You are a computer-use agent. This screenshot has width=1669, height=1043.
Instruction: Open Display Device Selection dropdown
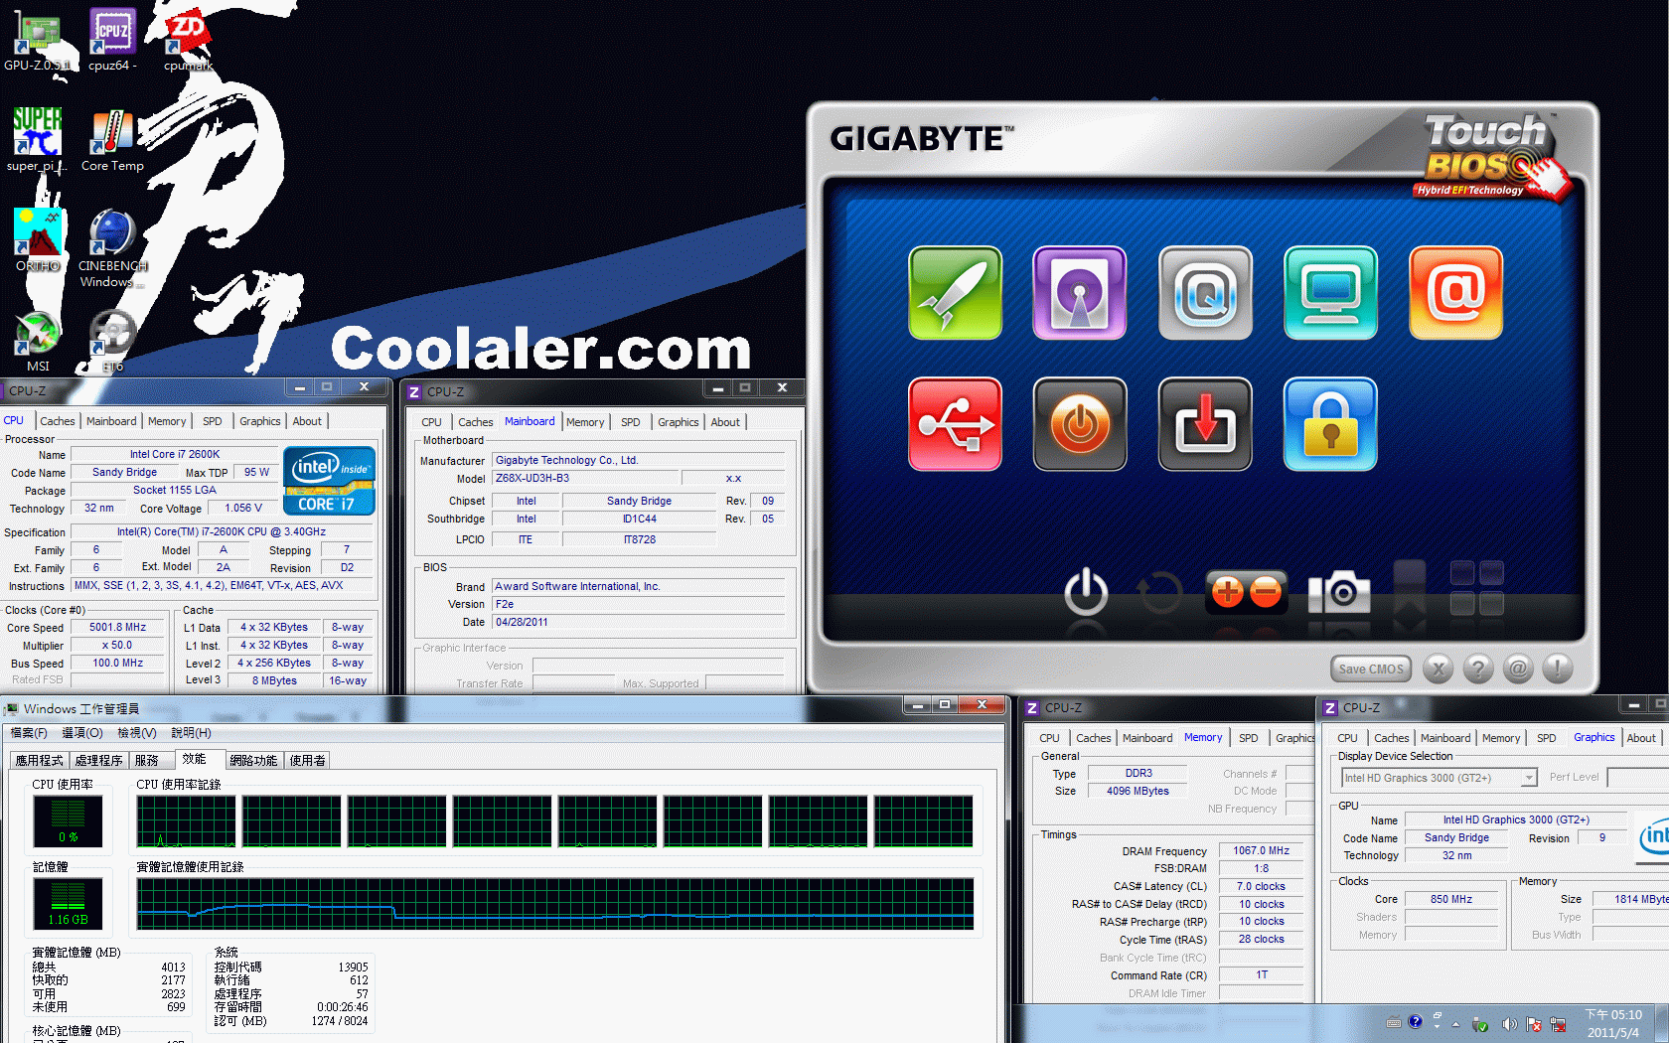(1440, 778)
